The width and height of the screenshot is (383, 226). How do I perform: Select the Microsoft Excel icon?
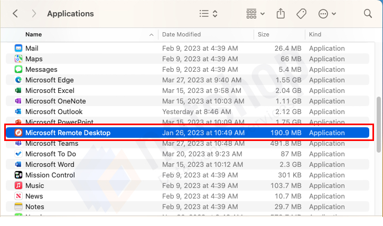point(18,90)
